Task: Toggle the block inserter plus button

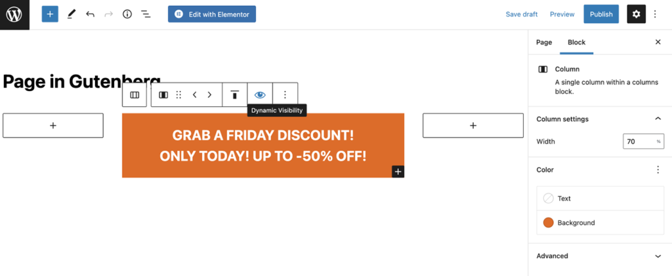Action: click(50, 14)
